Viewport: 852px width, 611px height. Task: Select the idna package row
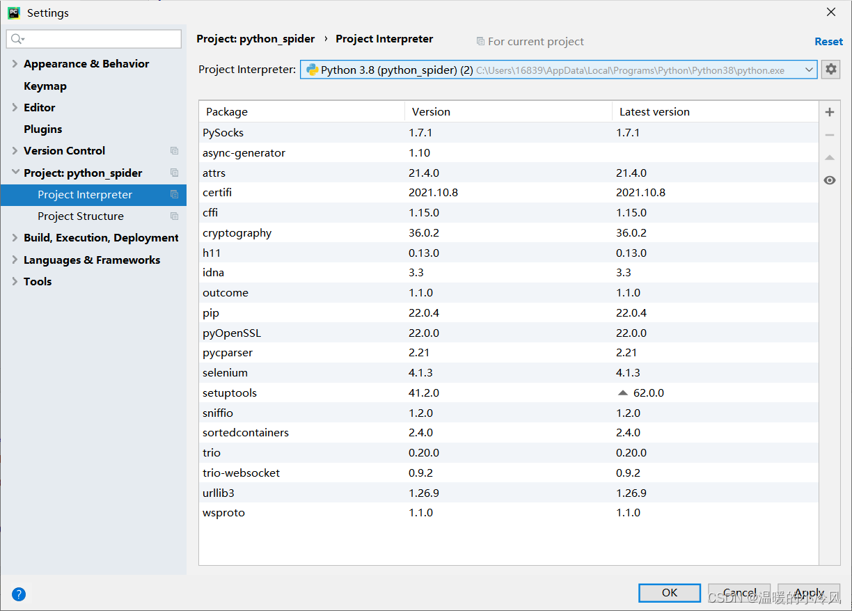pos(509,273)
